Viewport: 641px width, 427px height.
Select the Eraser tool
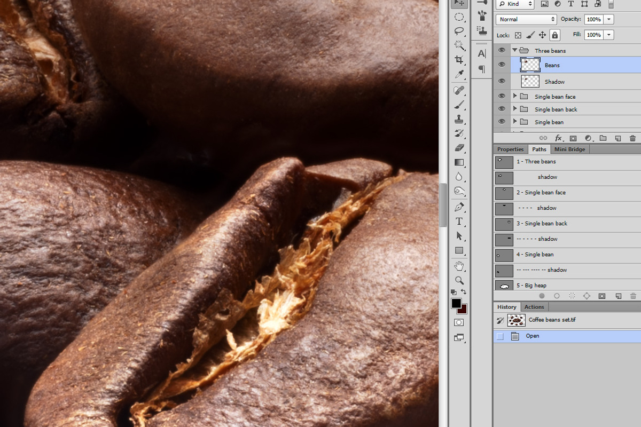click(x=459, y=148)
